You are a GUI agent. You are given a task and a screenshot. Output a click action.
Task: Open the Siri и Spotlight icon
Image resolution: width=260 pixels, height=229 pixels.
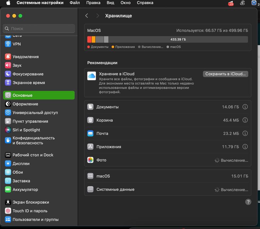coord(8,130)
